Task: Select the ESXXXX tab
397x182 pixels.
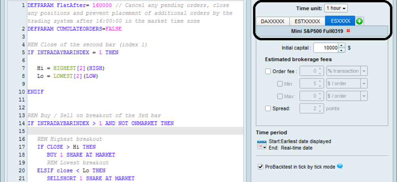Action: pyautogui.click(x=340, y=21)
